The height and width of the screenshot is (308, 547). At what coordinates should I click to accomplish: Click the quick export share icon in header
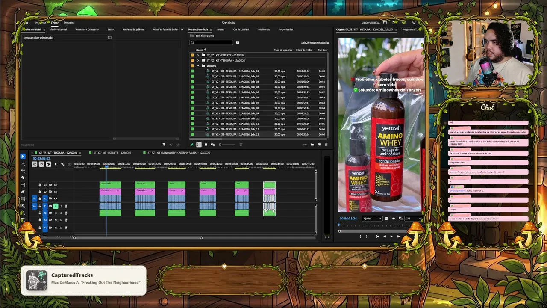pyautogui.click(x=394, y=23)
